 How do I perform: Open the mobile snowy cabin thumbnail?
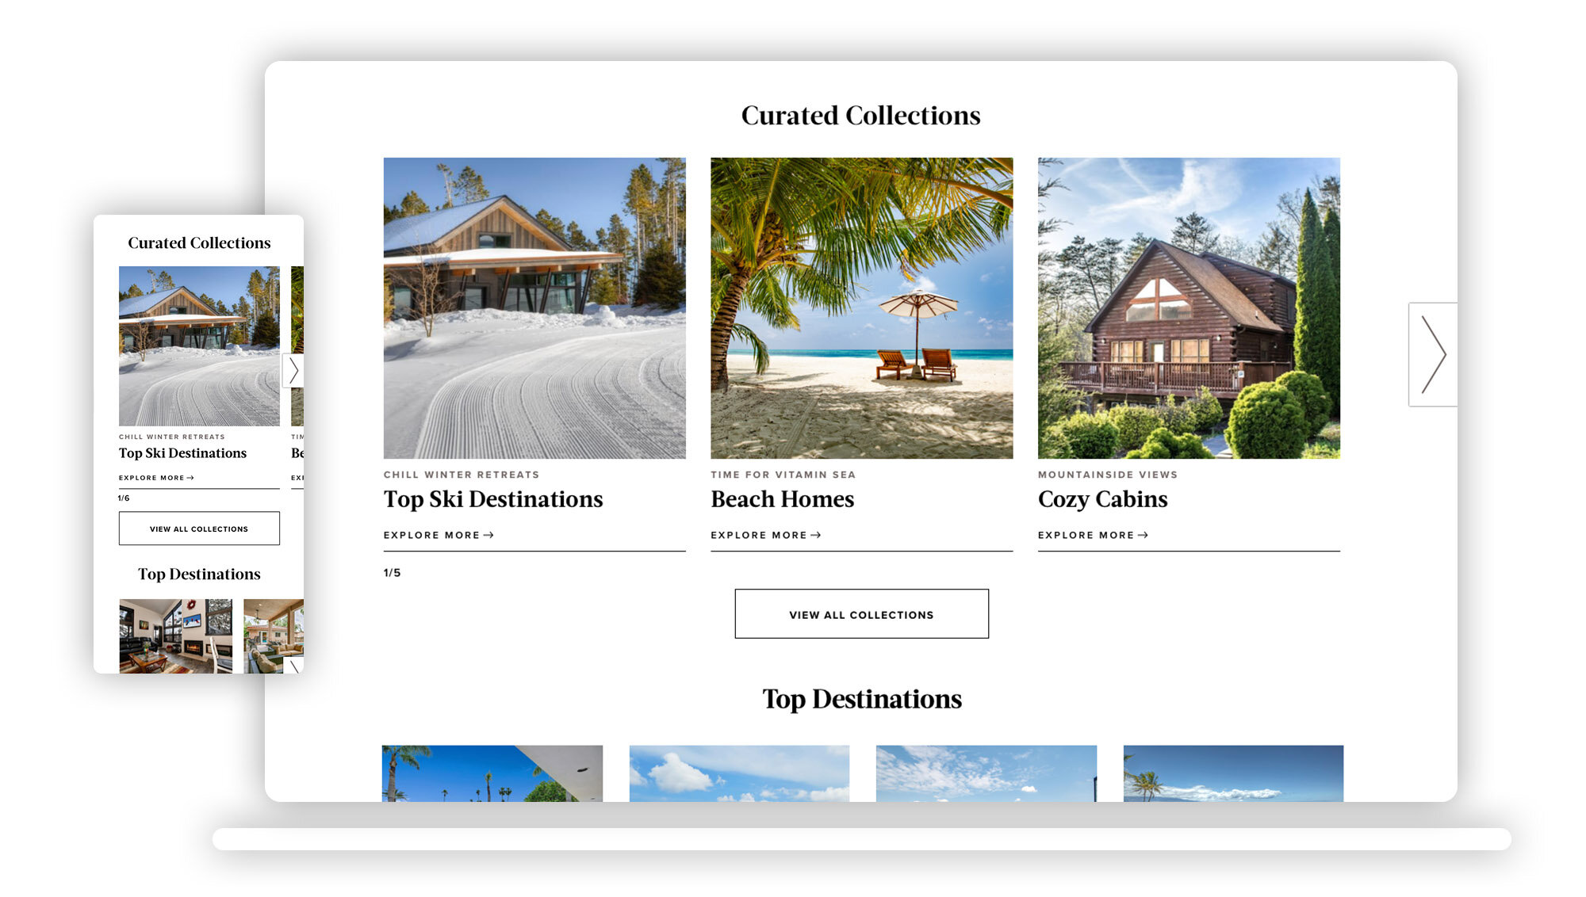point(199,346)
